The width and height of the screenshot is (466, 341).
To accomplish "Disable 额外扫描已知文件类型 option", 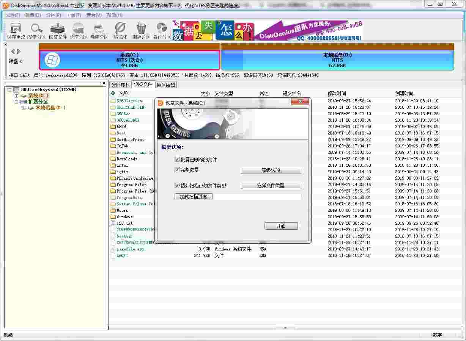I will 177,185.
